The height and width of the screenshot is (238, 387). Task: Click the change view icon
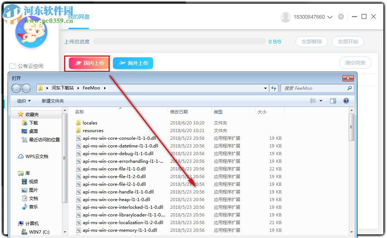tap(313, 101)
